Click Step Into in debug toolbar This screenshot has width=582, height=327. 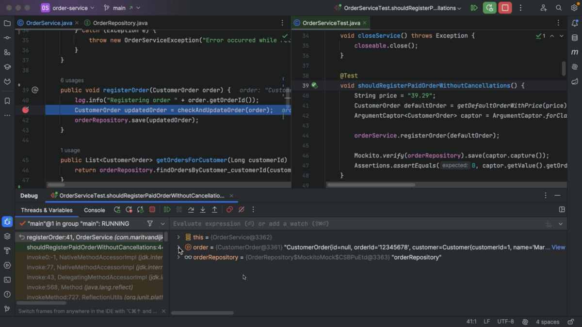[203, 210]
